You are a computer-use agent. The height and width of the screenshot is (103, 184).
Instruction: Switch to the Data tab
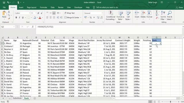pyautogui.click(x=52, y=7)
